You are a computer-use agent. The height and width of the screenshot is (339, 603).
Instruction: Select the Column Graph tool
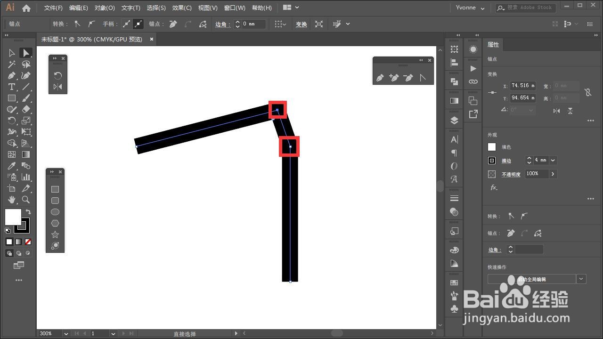pyautogui.click(x=26, y=177)
